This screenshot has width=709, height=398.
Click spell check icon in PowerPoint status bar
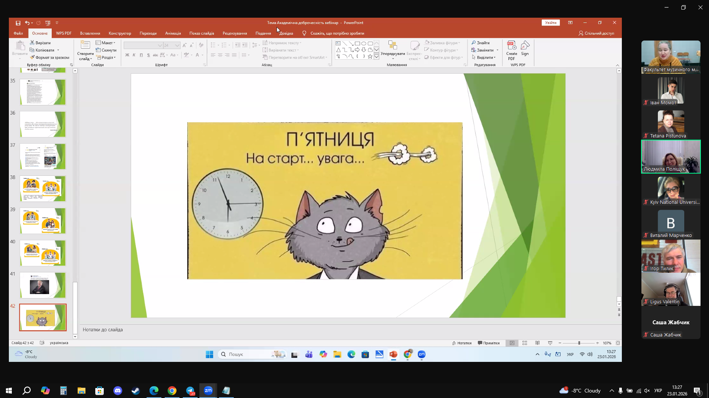(42, 343)
